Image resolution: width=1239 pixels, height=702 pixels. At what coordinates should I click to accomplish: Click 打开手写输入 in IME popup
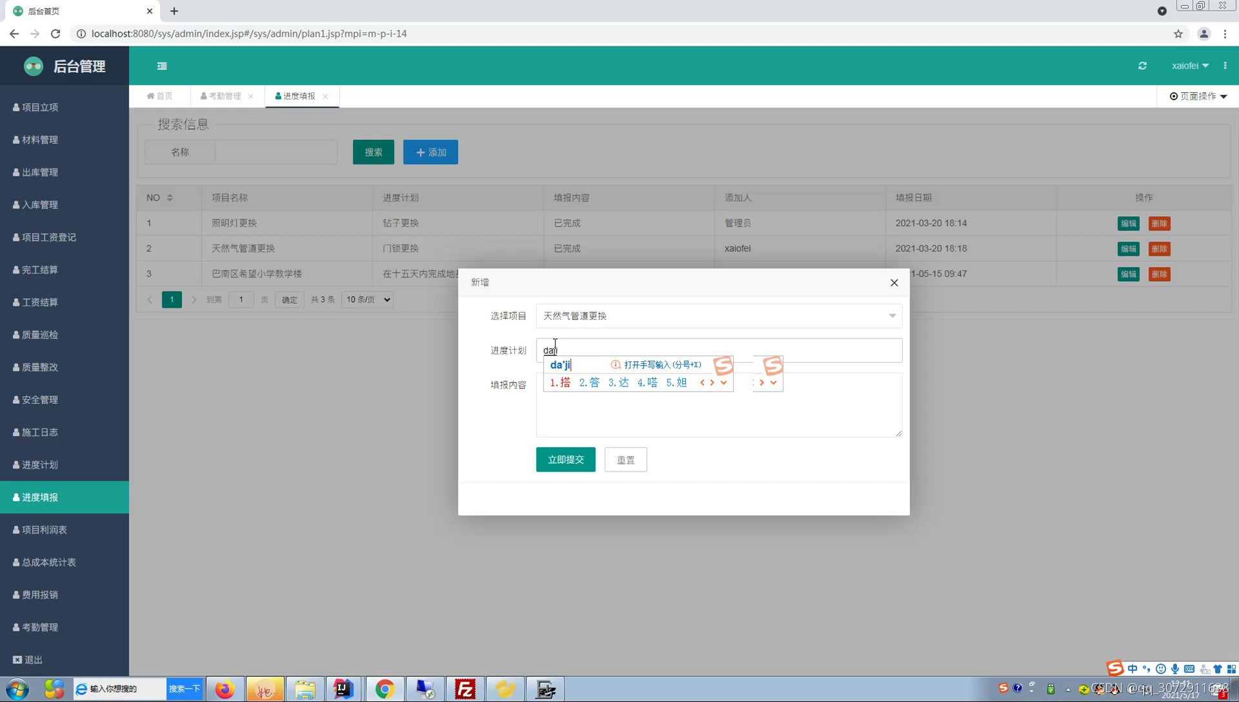(x=656, y=365)
